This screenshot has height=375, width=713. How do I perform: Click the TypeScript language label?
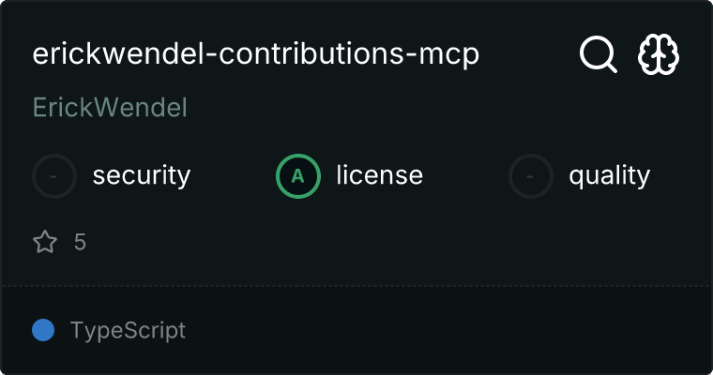click(x=128, y=330)
